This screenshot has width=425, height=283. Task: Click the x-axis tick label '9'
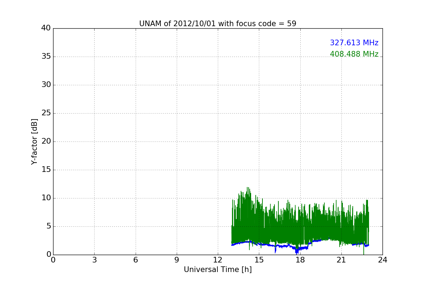coord(177,260)
